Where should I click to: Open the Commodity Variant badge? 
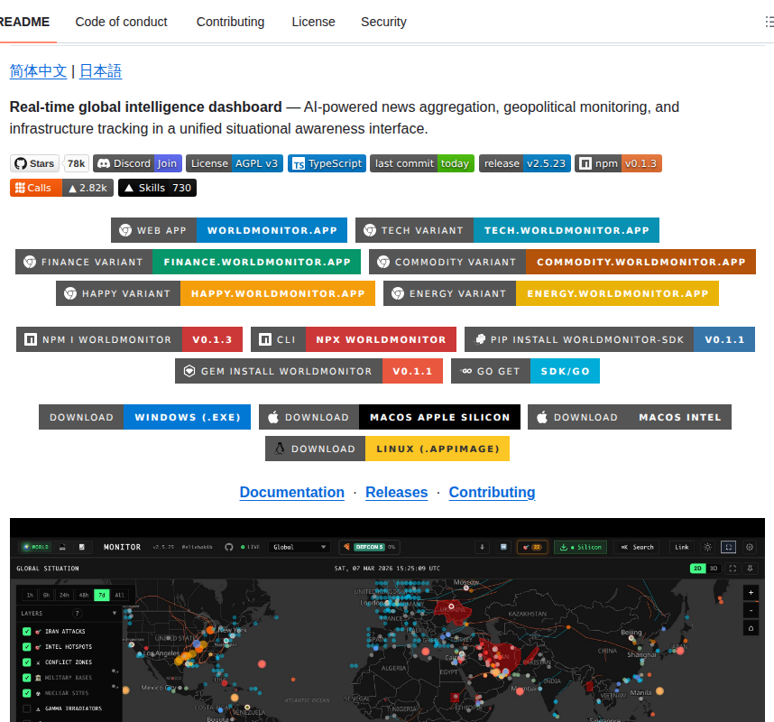(562, 262)
